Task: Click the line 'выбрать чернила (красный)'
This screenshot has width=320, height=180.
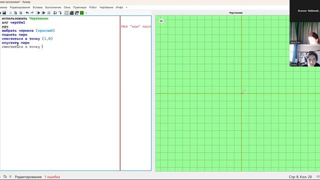Action: click(x=28, y=30)
